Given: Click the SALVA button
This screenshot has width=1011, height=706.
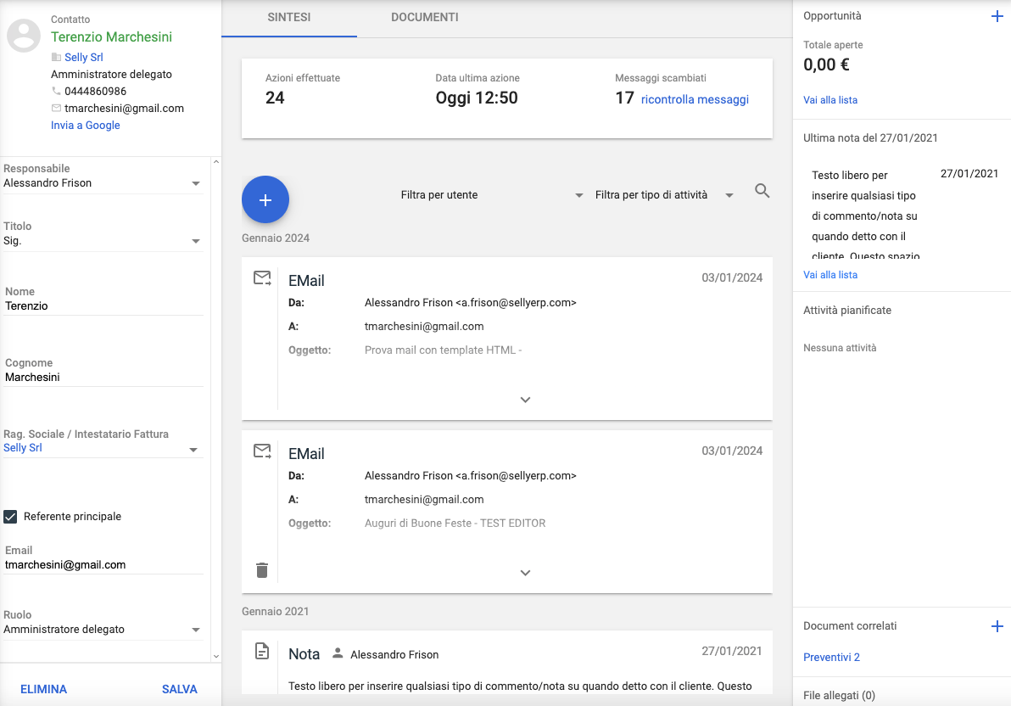Looking at the screenshot, I should [180, 689].
